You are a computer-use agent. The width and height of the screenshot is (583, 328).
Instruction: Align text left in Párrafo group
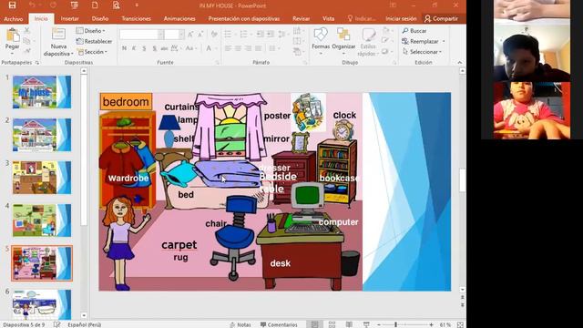228,48
